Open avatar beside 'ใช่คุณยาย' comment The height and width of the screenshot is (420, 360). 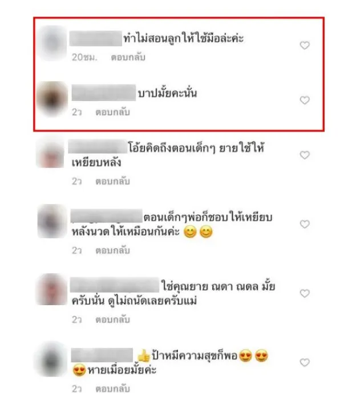(51, 289)
